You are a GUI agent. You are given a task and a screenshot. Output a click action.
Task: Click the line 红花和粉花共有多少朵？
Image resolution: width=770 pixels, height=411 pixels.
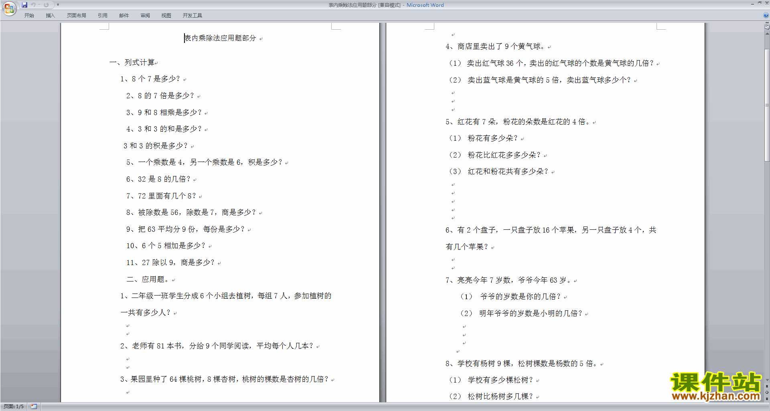(498, 172)
